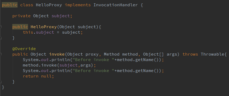
Task: Click the proxy parameter name in invoke
Action: point(92,55)
